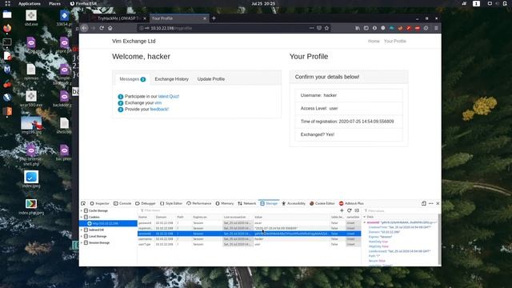This screenshot has width=512, height=288.
Task: Select the registrationtime cookie row
Action: click(x=249, y=228)
